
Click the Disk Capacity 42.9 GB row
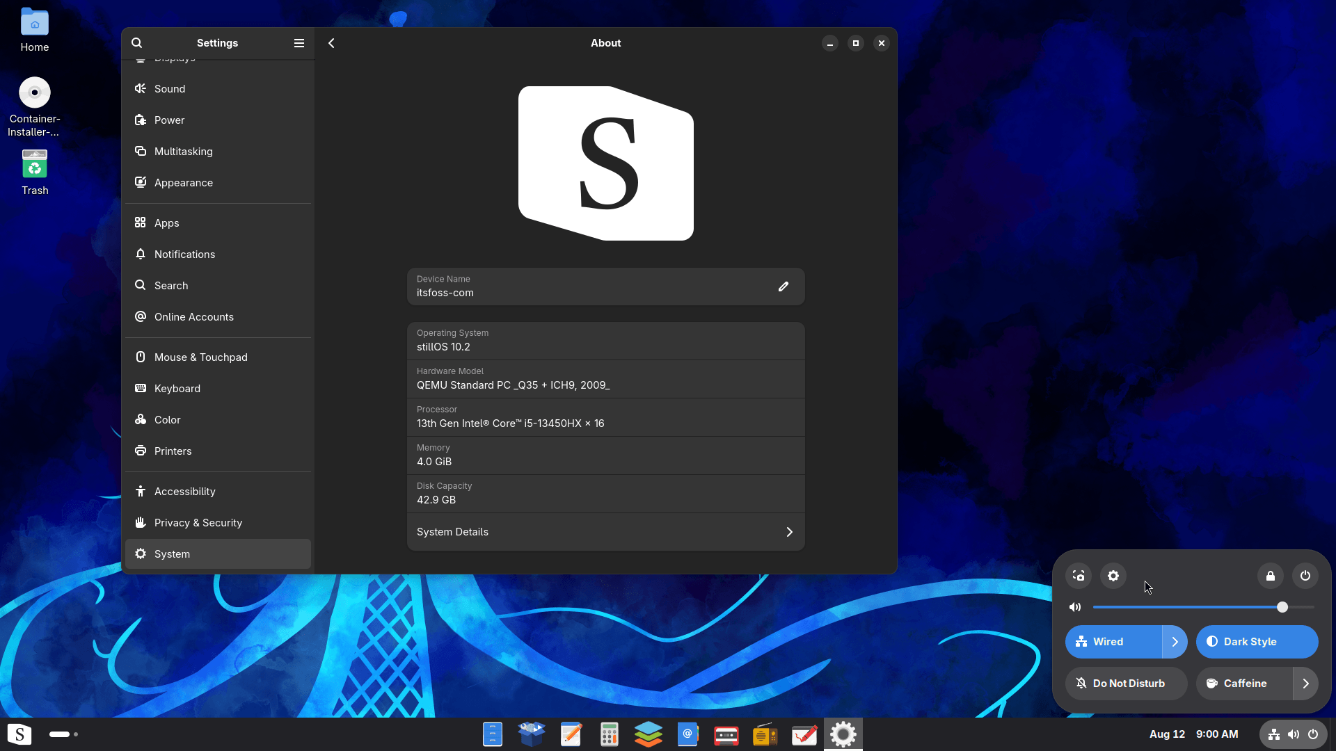pos(605,494)
